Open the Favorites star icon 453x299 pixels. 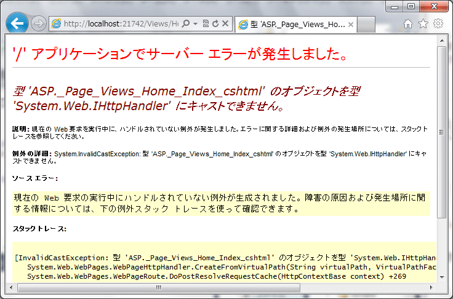(x=423, y=24)
